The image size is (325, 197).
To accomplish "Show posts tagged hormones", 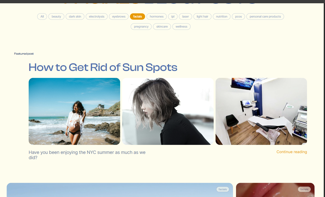I will click(157, 17).
